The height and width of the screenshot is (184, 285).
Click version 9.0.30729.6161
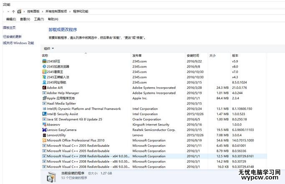(x=243, y=156)
